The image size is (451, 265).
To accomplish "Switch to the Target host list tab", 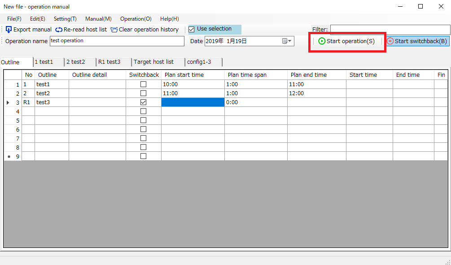I will click(x=153, y=62).
